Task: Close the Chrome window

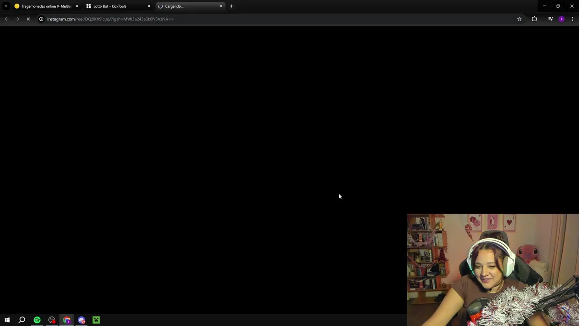Action: [x=572, y=6]
